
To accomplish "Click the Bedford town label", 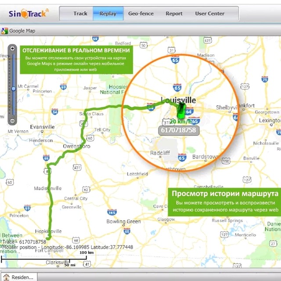I will pos(123,43).
